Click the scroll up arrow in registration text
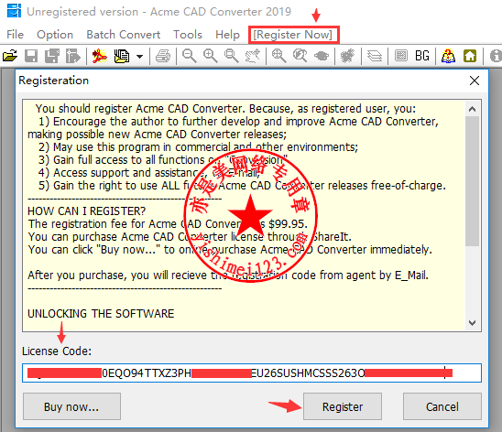The width and height of the screenshot is (502, 432). click(x=472, y=109)
